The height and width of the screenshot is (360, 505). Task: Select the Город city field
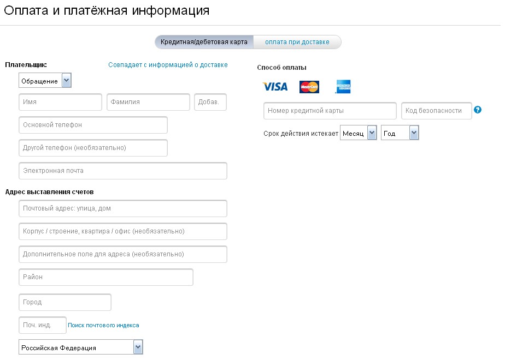pos(65,302)
